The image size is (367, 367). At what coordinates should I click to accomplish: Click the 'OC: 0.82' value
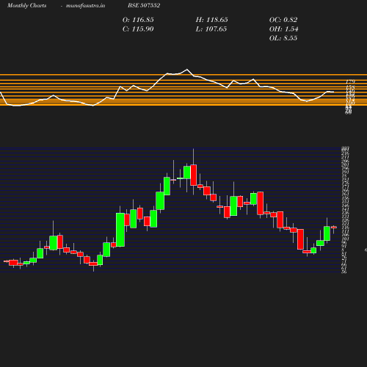pyautogui.click(x=283, y=20)
